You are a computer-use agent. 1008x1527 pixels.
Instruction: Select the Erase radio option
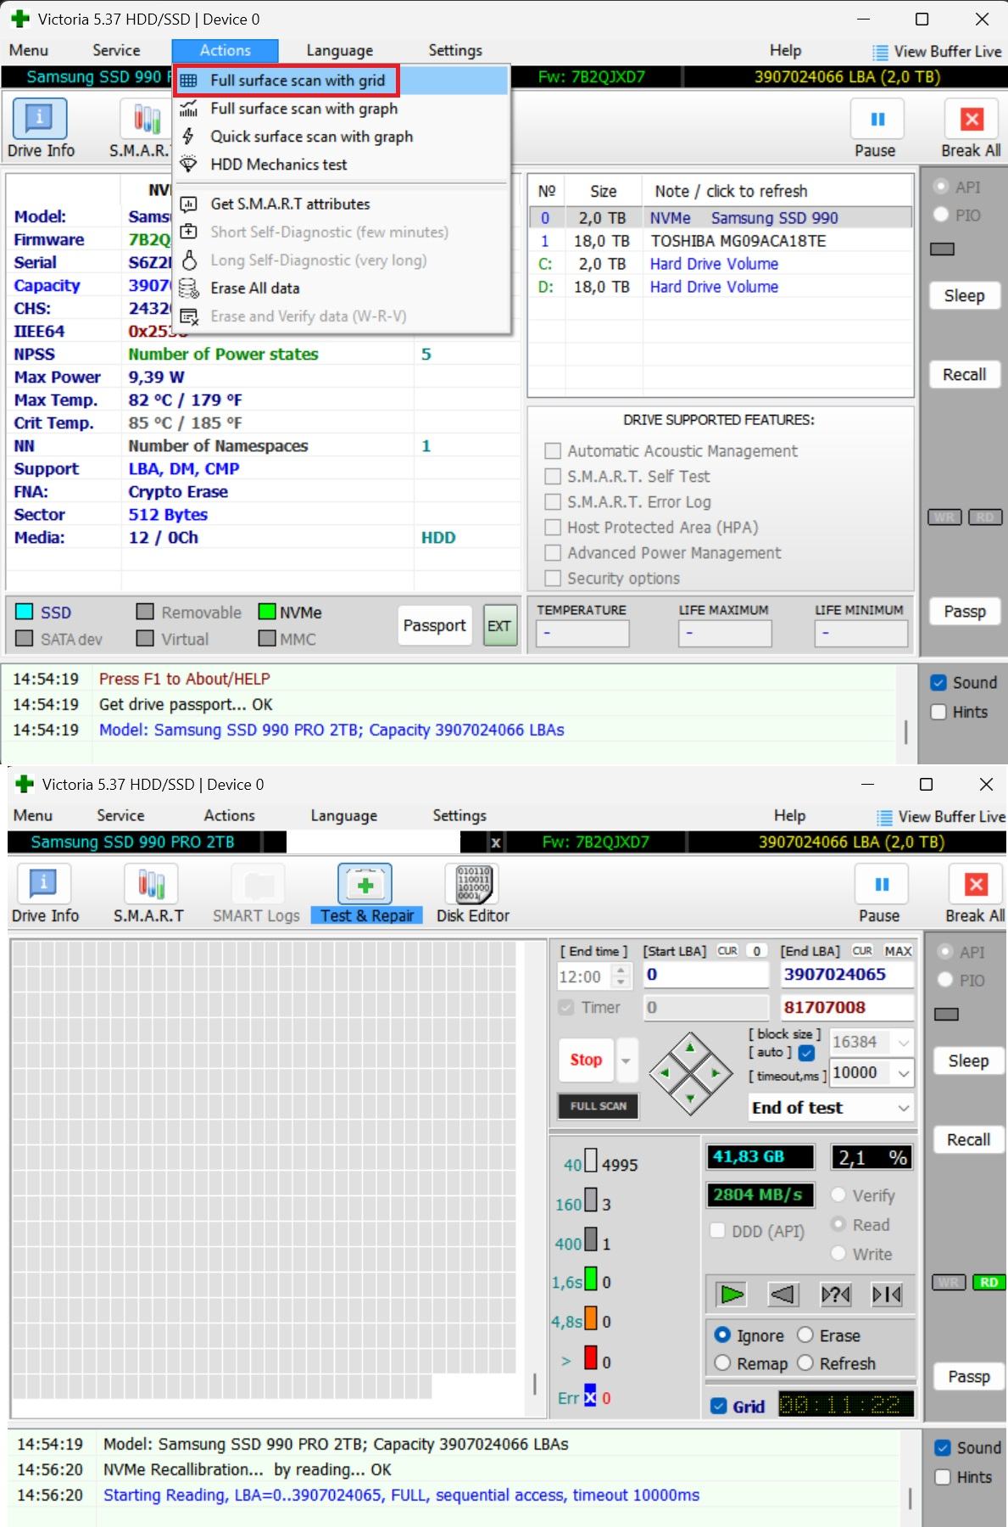805,1334
